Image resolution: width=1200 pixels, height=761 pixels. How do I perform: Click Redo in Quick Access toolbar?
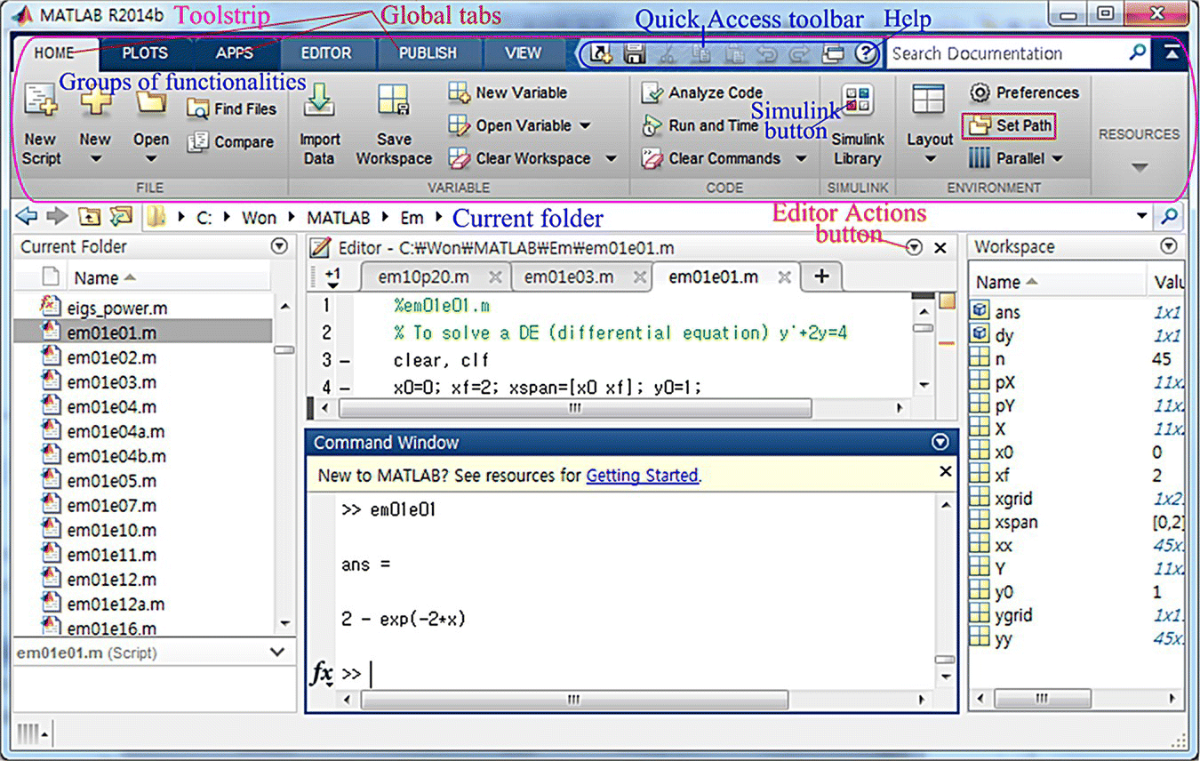coord(799,54)
